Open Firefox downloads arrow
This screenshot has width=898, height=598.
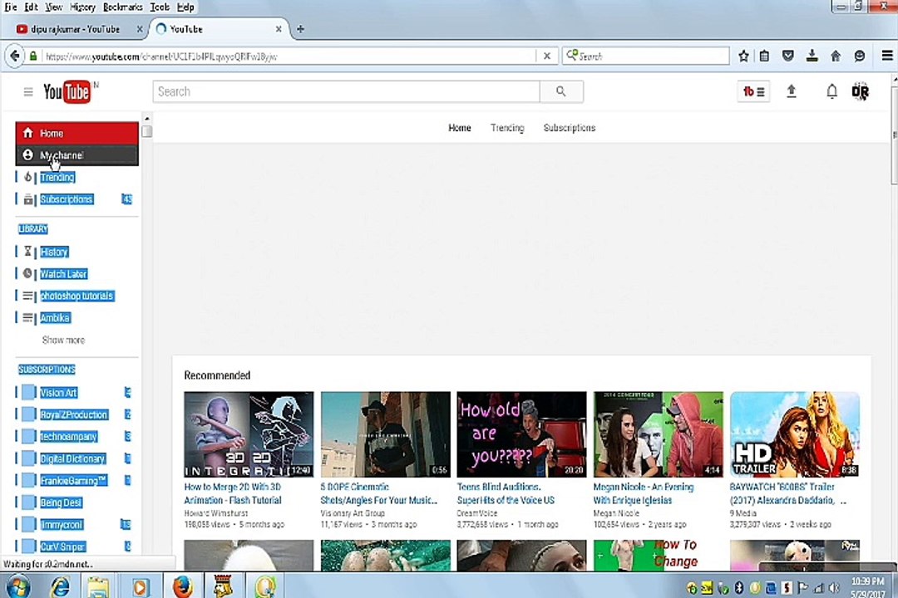[812, 56]
